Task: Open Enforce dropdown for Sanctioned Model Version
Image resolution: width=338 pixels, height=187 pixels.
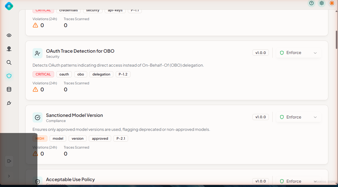Action: (298, 117)
